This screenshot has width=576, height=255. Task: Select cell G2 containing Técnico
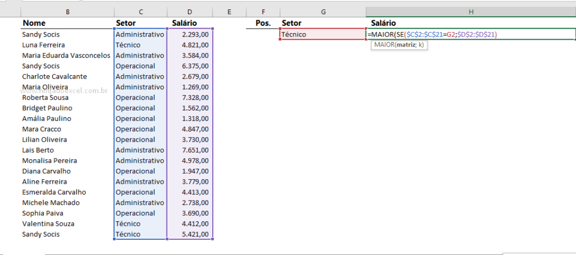pyautogui.click(x=323, y=34)
